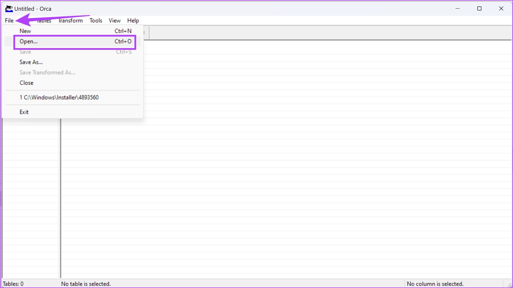Choose Save As from the File menu
Viewport: 513px width, 288px height.
31,62
